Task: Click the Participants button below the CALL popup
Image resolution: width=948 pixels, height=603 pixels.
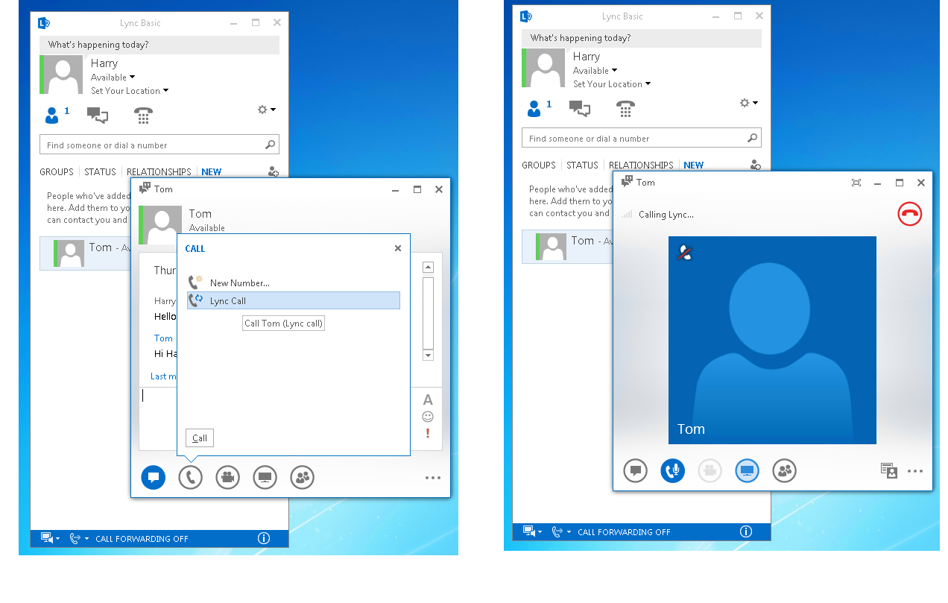Action: [303, 478]
